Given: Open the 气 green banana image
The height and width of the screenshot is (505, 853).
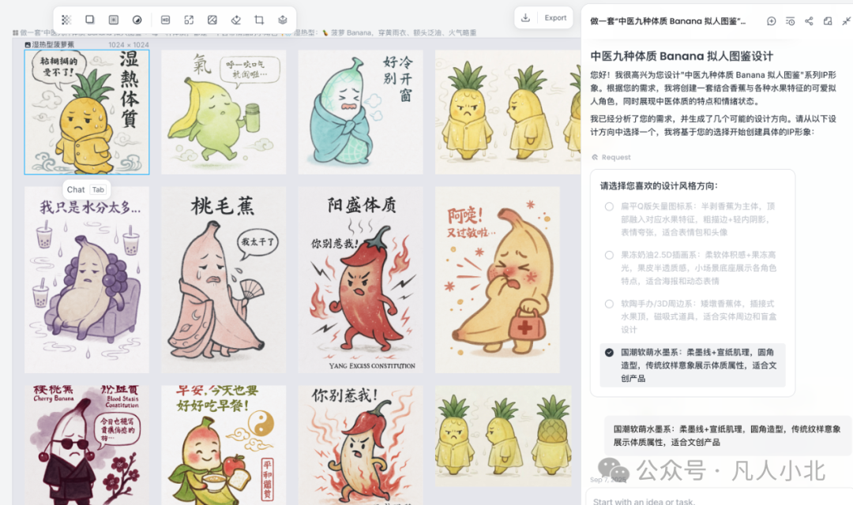Looking at the screenshot, I should [224, 112].
